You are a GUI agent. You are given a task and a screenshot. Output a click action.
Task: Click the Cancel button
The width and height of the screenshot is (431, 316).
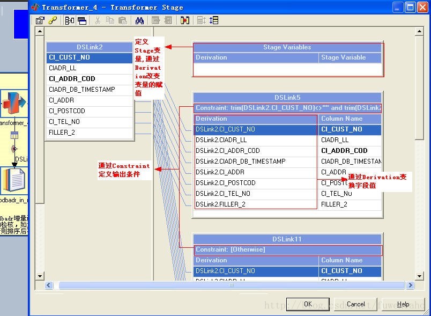356,304
